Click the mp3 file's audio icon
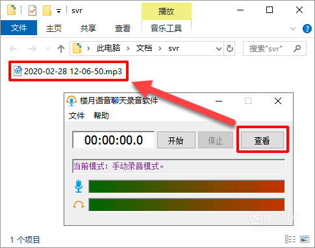Screen dimensions: 315x248 pos(18,71)
